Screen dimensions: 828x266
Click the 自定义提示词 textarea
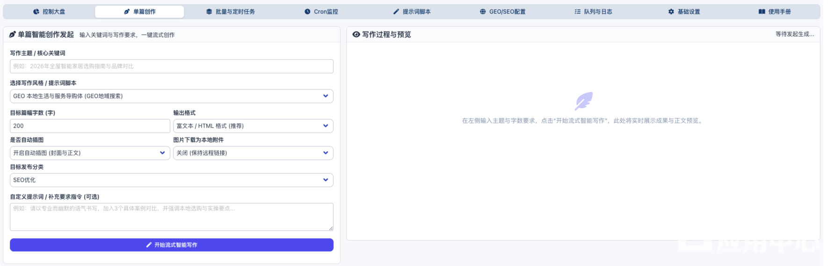172,217
